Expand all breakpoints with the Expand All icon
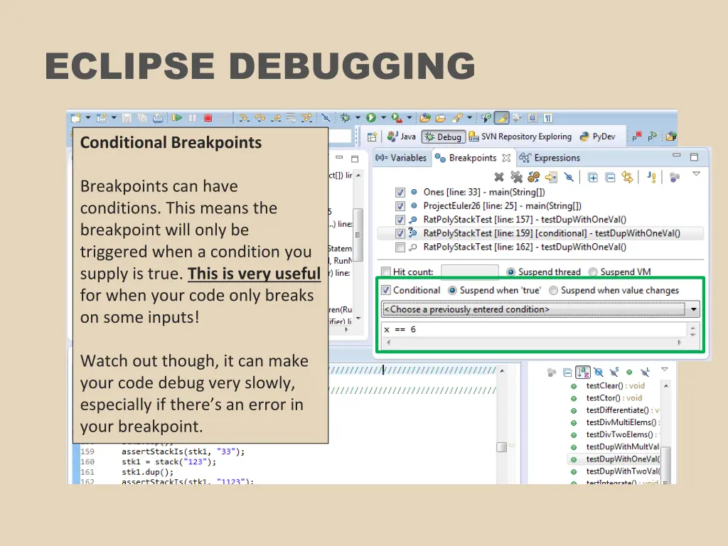 coord(592,178)
